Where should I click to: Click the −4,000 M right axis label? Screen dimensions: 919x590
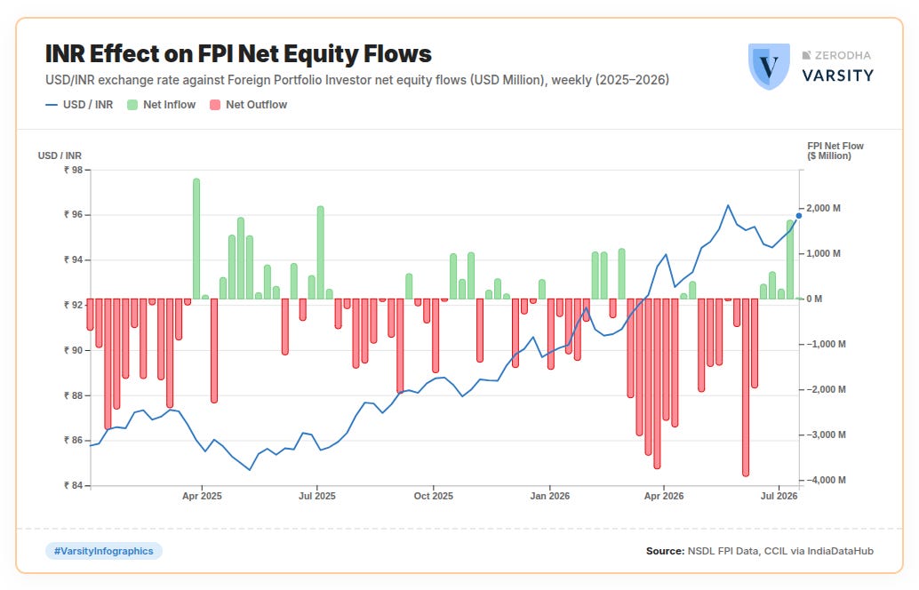[826, 480]
